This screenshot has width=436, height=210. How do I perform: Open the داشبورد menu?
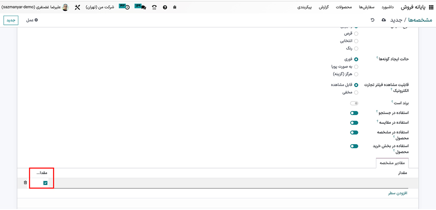[x=387, y=7]
